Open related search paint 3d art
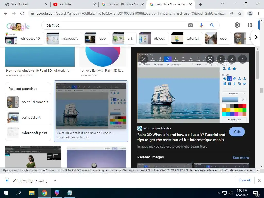264x198 pixels. coord(28,117)
